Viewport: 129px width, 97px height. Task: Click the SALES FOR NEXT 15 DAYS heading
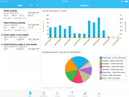coord(55,11)
